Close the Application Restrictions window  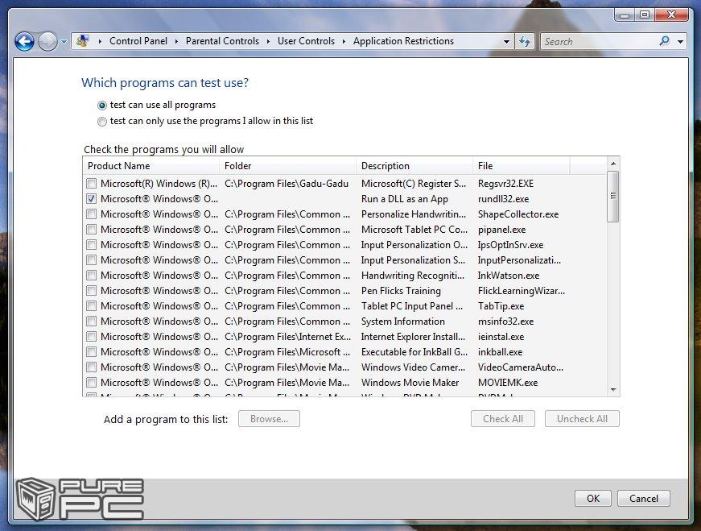[x=671, y=15]
